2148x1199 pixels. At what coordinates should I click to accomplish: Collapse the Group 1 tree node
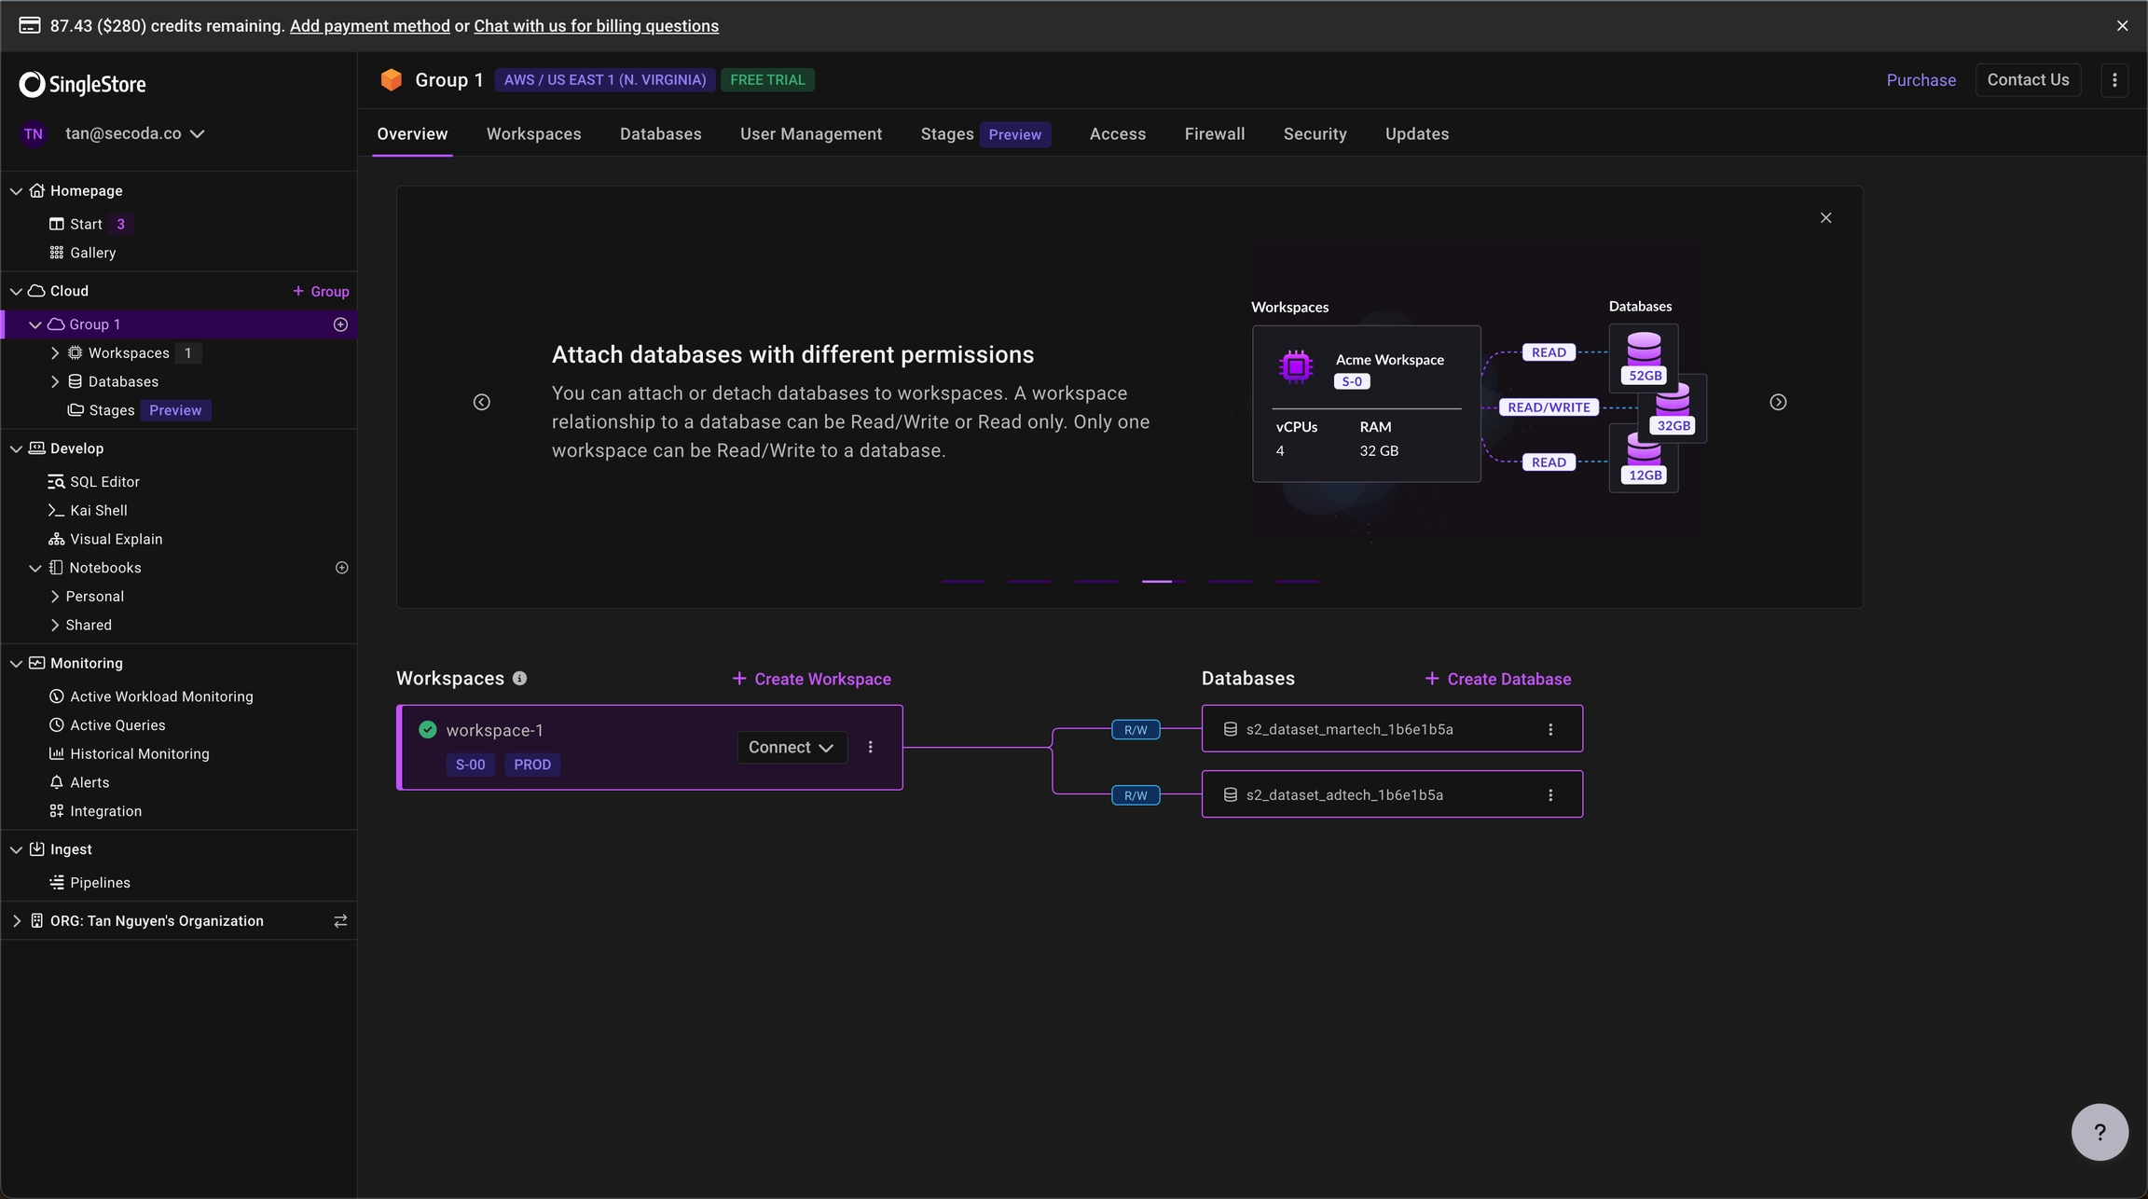point(35,324)
